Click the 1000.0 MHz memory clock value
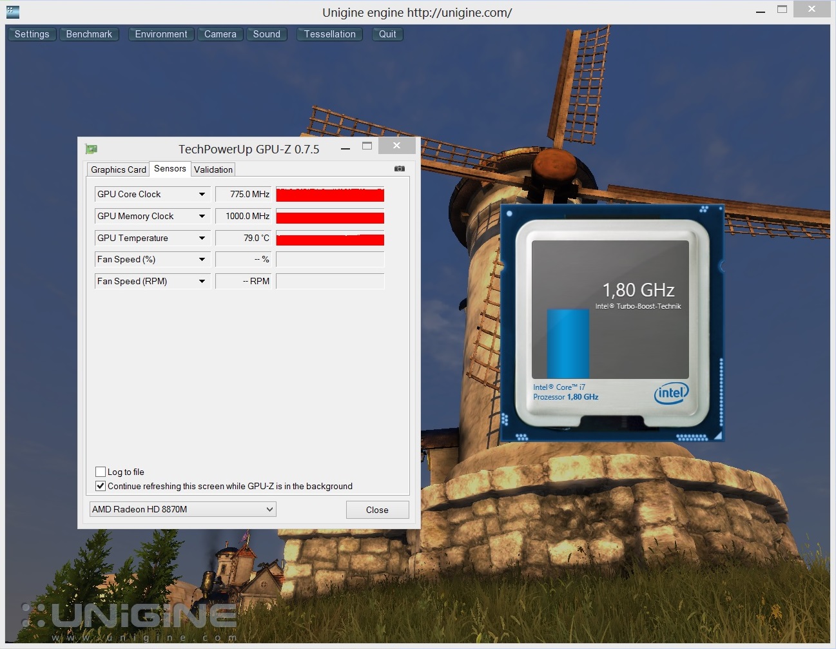Viewport: 836px width, 649px height. 244,216
